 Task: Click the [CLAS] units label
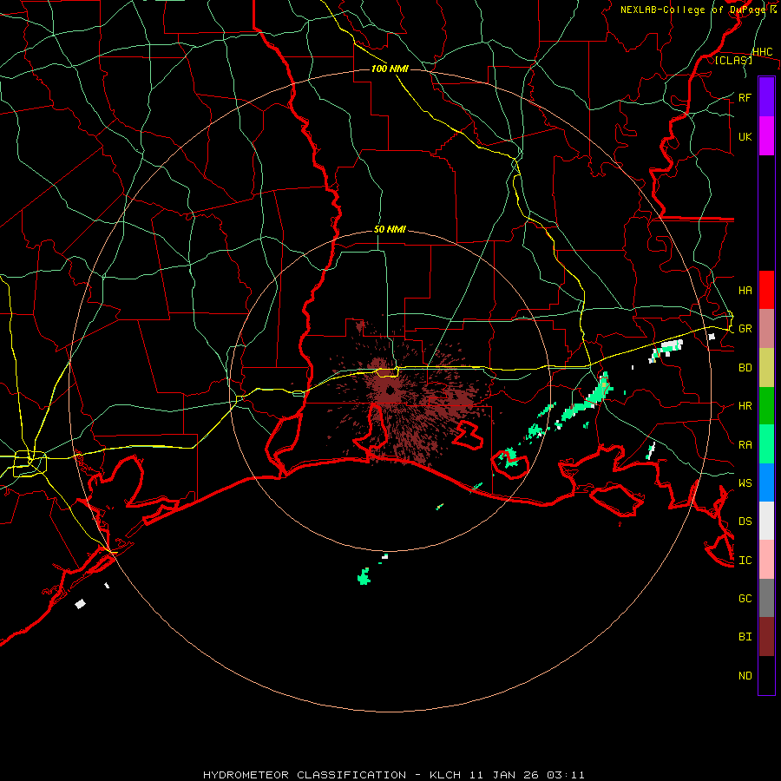[x=733, y=60]
